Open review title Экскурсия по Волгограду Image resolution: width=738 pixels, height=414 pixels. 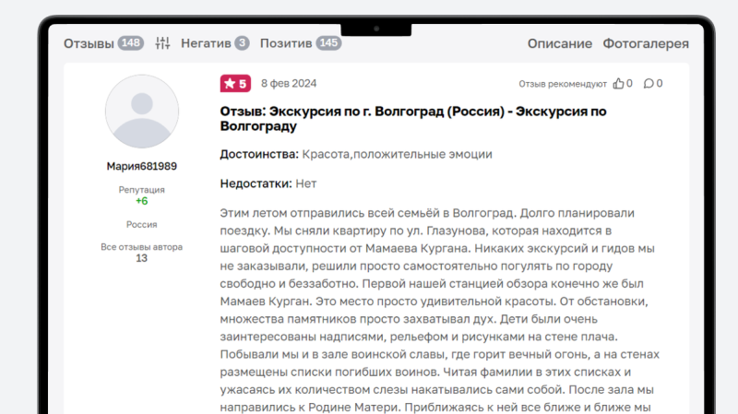tap(413, 119)
